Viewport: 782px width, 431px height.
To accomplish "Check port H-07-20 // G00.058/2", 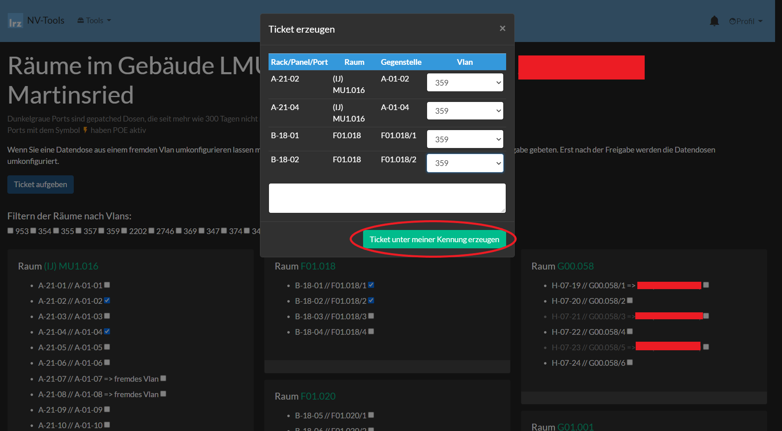I will [x=630, y=301].
